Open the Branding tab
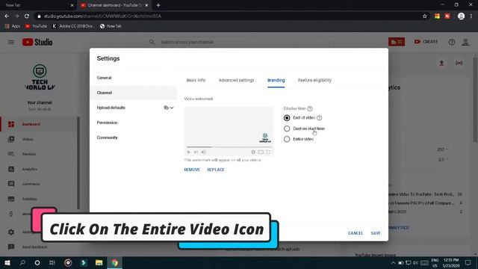 pos(276,80)
